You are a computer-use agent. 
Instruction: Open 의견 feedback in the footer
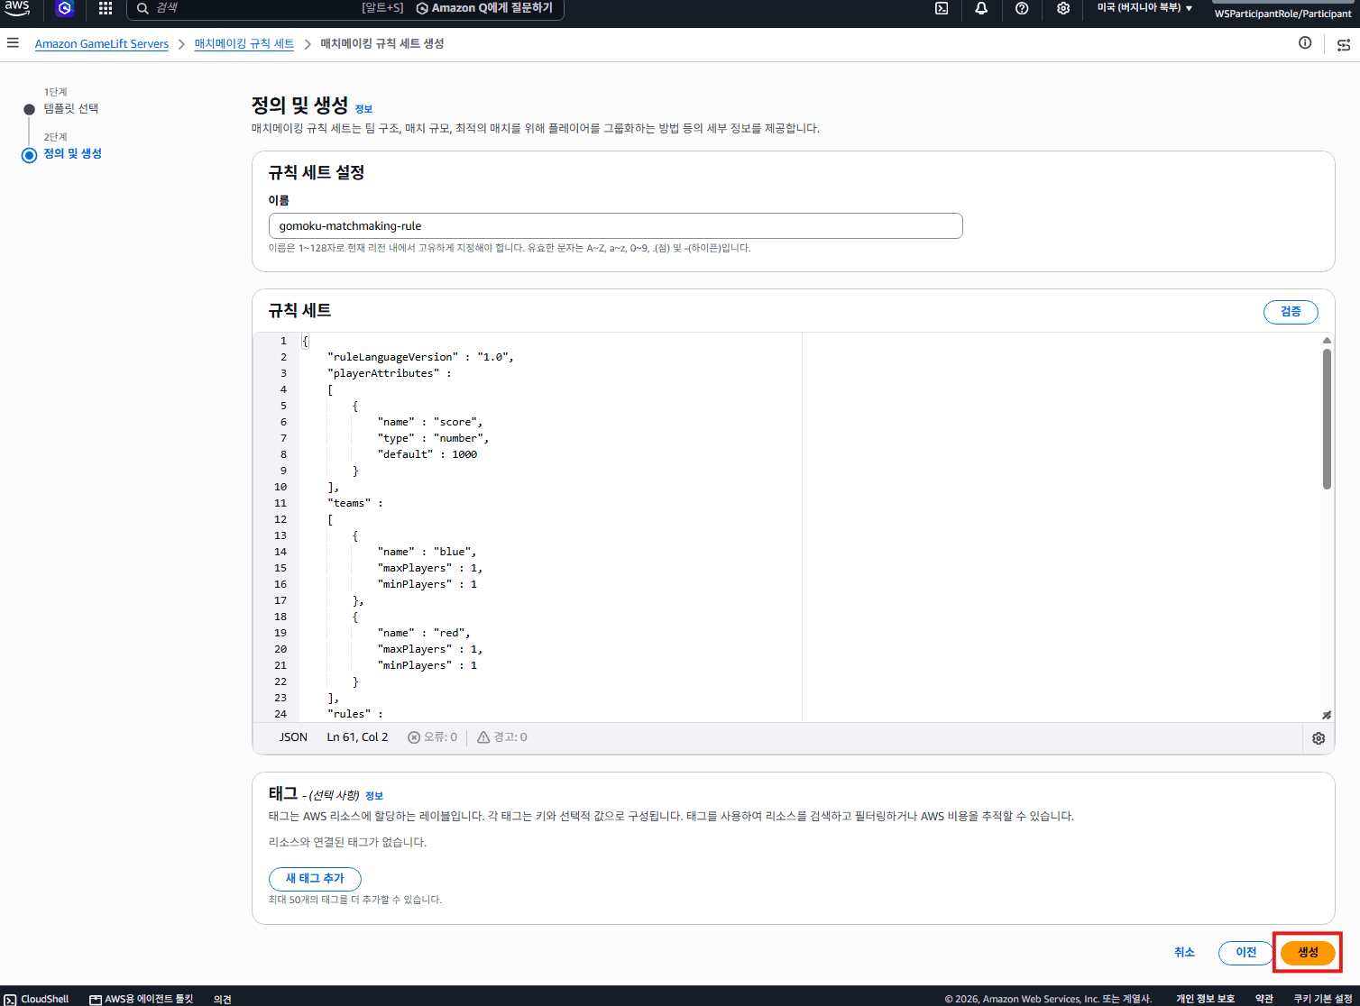point(223,999)
